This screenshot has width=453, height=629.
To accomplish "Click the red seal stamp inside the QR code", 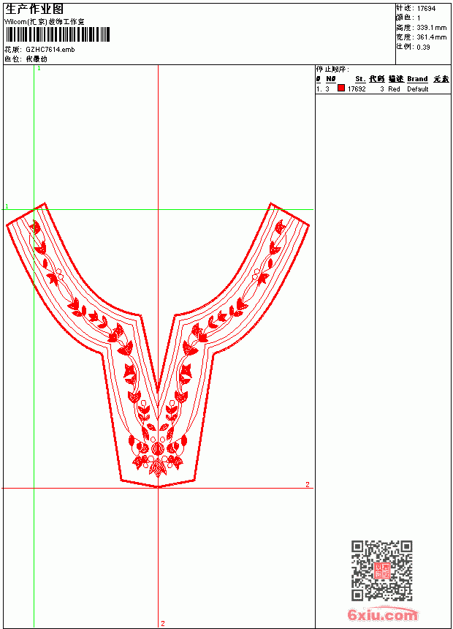I will (382, 570).
